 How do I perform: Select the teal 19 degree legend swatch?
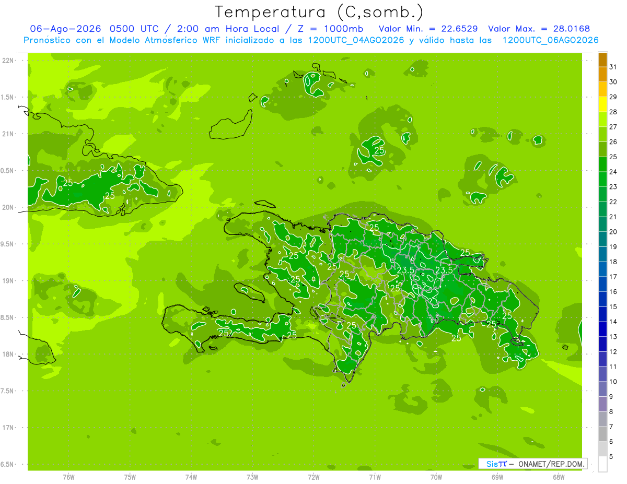coord(602,239)
